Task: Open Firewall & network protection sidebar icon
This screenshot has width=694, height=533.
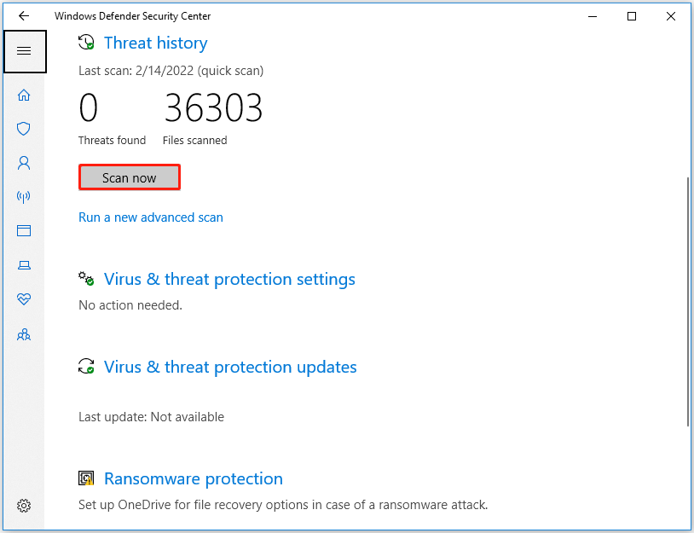Action: [x=23, y=197]
